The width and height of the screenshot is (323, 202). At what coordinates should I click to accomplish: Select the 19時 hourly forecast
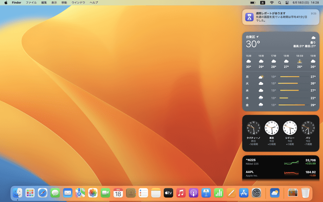(313, 61)
